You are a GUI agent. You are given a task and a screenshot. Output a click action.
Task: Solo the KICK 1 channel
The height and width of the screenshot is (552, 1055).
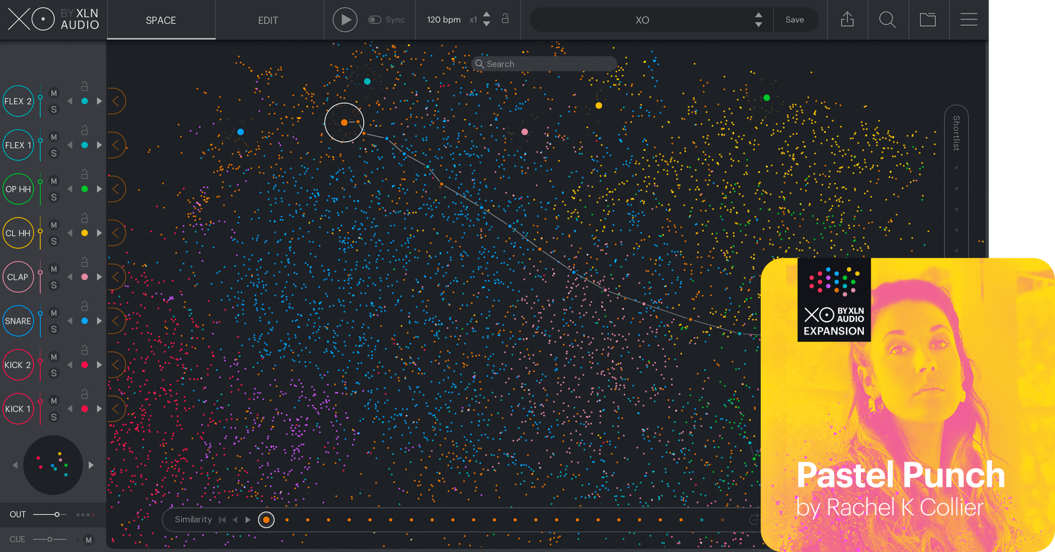54,417
